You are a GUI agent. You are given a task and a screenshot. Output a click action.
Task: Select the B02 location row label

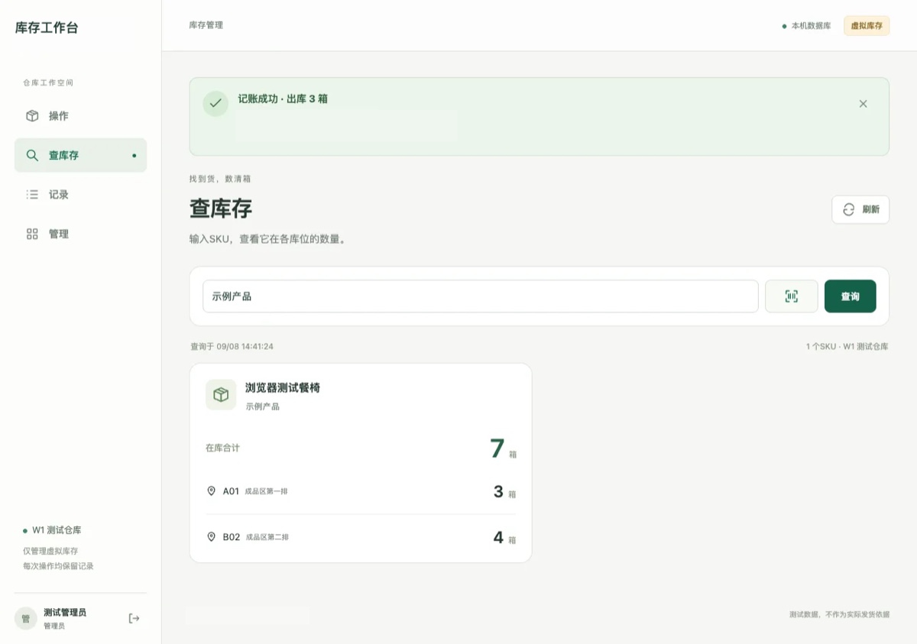(x=232, y=537)
